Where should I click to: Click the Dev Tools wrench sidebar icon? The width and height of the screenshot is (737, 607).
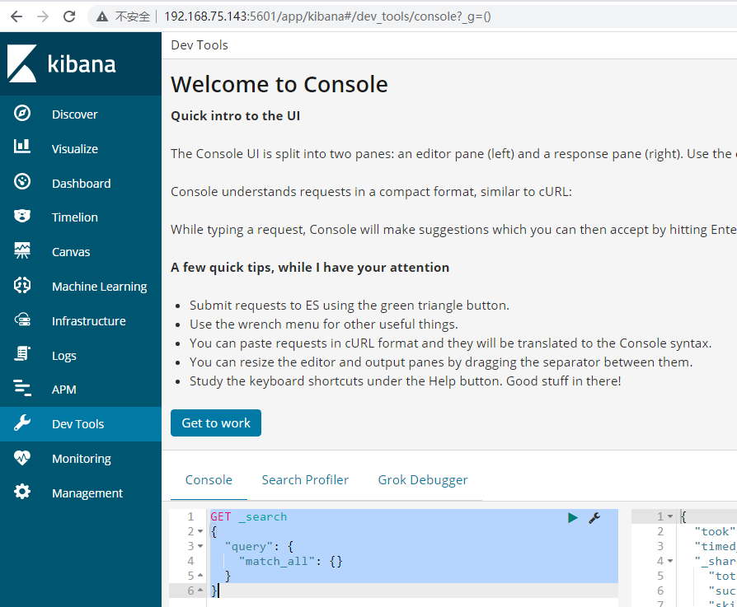(22, 423)
